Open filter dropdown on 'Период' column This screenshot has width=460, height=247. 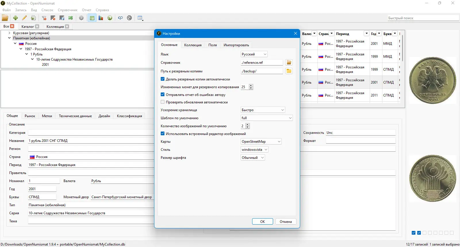[x=367, y=34]
